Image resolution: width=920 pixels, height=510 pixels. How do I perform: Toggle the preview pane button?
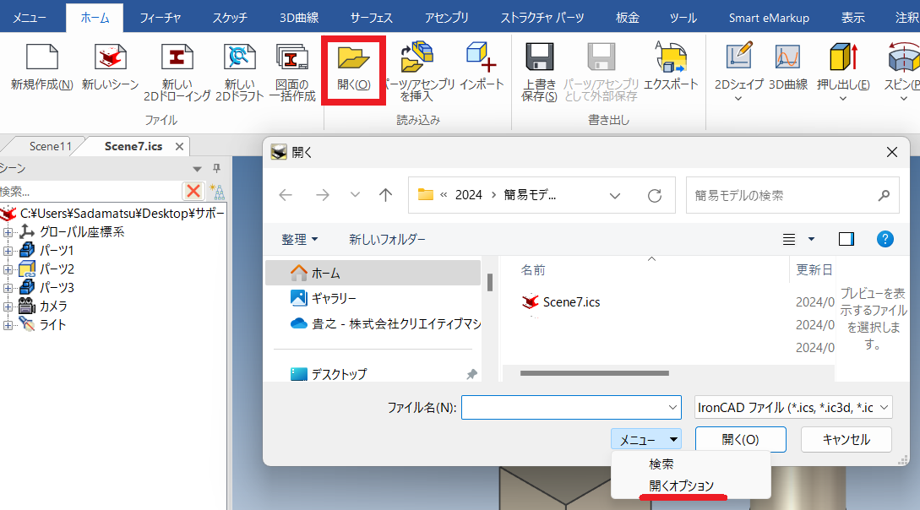coord(846,239)
